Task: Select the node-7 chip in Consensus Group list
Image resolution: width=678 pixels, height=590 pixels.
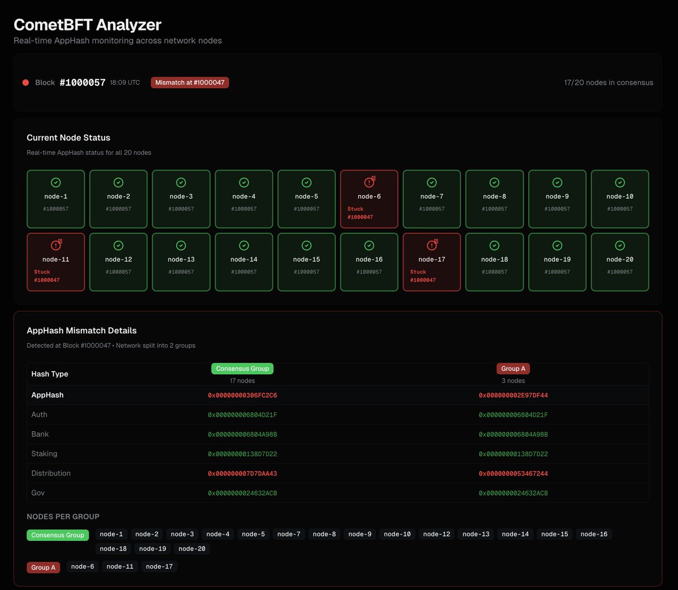Action: [x=289, y=534]
